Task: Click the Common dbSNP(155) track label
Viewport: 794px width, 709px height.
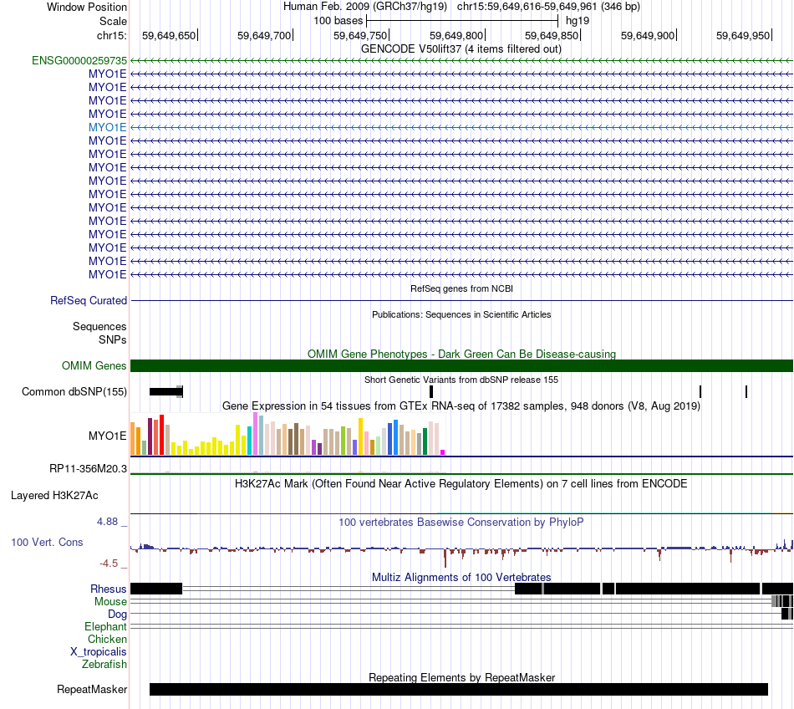Action: point(74,392)
